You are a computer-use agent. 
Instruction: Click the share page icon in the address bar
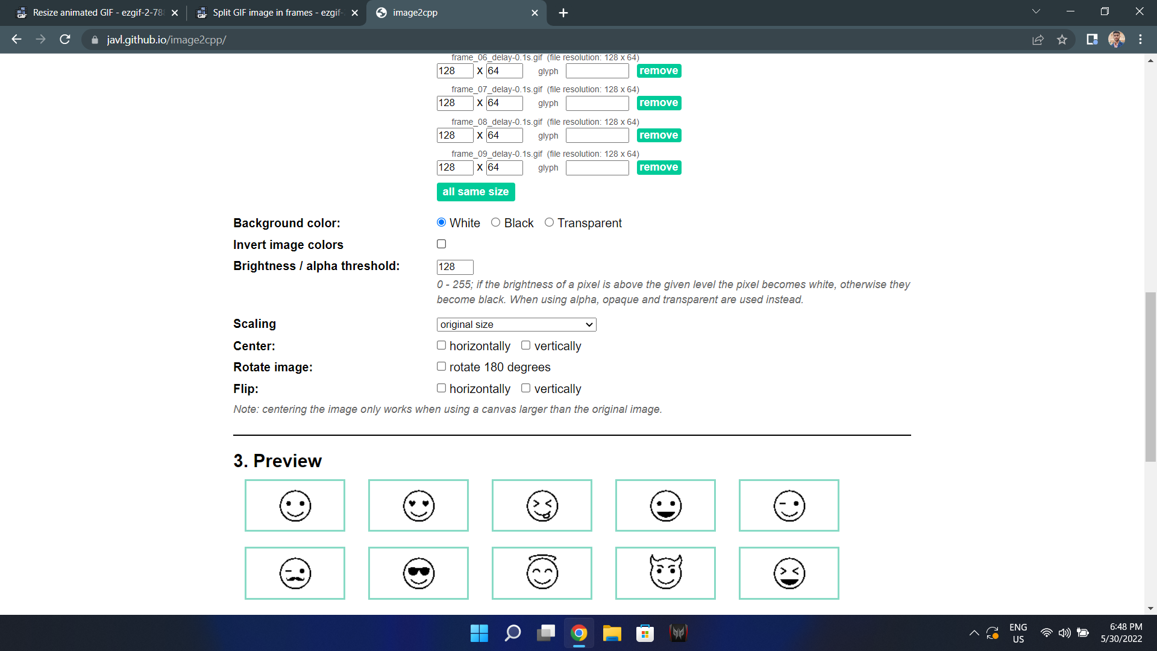(x=1038, y=40)
